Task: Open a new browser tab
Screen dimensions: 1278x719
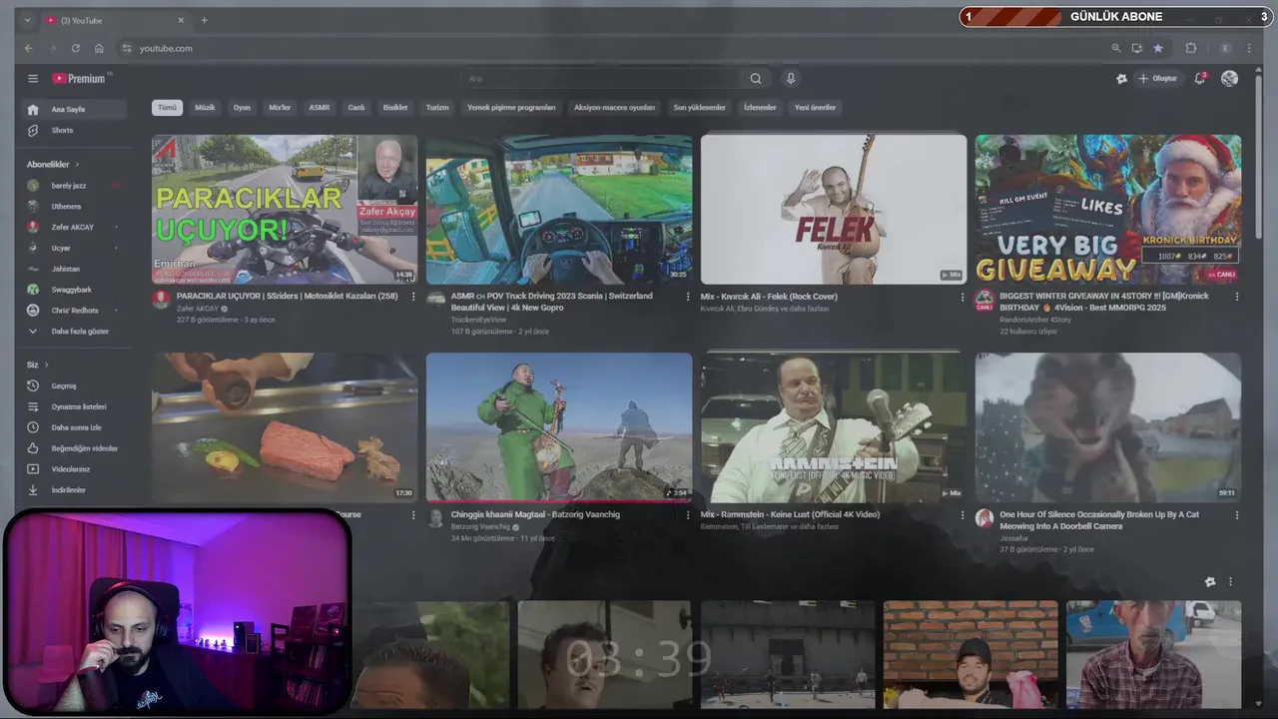Action: [204, 20]
